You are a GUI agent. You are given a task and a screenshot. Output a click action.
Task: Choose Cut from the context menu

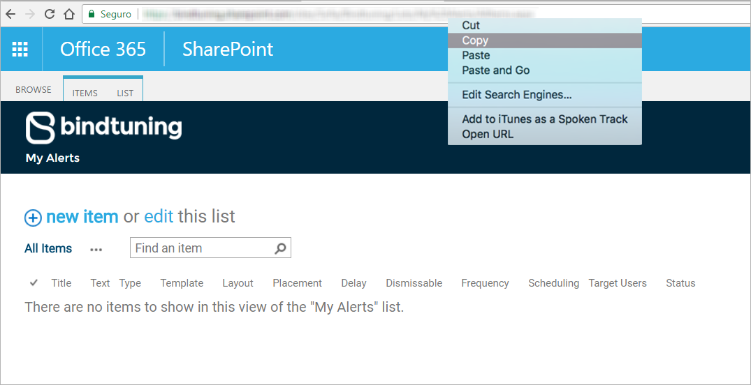point(545,25)
